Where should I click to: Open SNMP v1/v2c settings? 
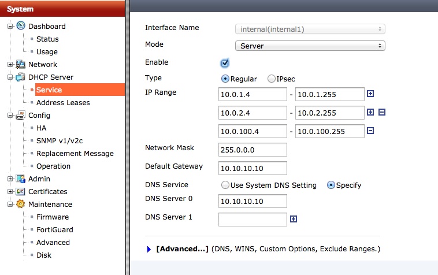click(x=60, y=141)
